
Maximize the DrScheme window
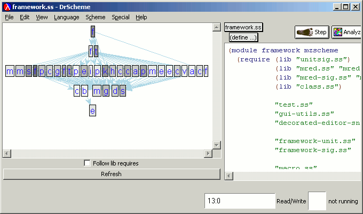click(x=346, y=7)
